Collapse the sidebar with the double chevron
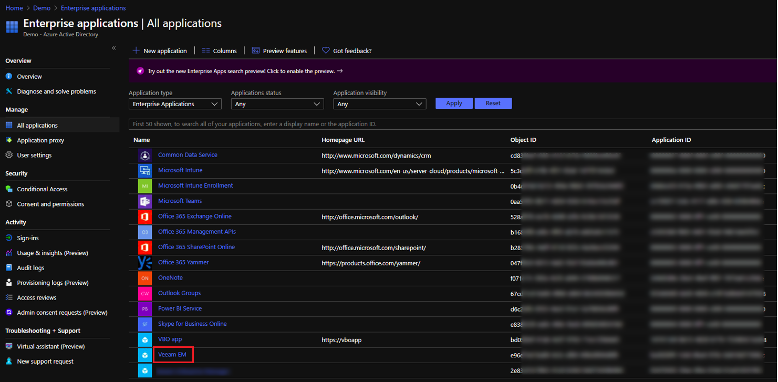778x382 pixels. 114,48
